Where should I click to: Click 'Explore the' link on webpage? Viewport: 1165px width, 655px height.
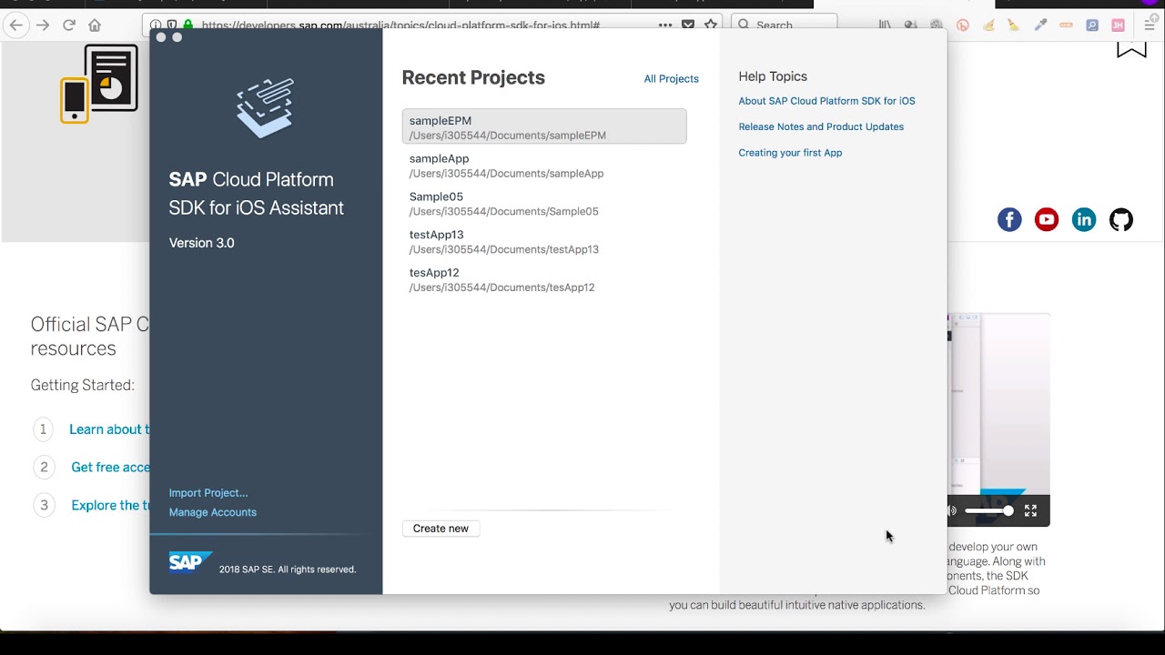click(x=110, y=505)
